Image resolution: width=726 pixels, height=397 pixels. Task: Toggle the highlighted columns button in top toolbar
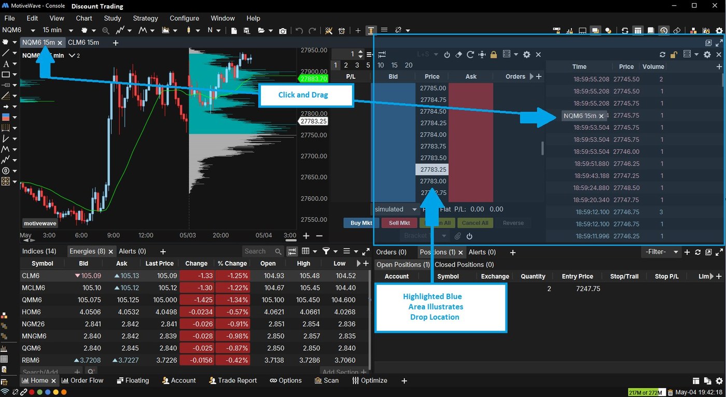tap(638, 31)
